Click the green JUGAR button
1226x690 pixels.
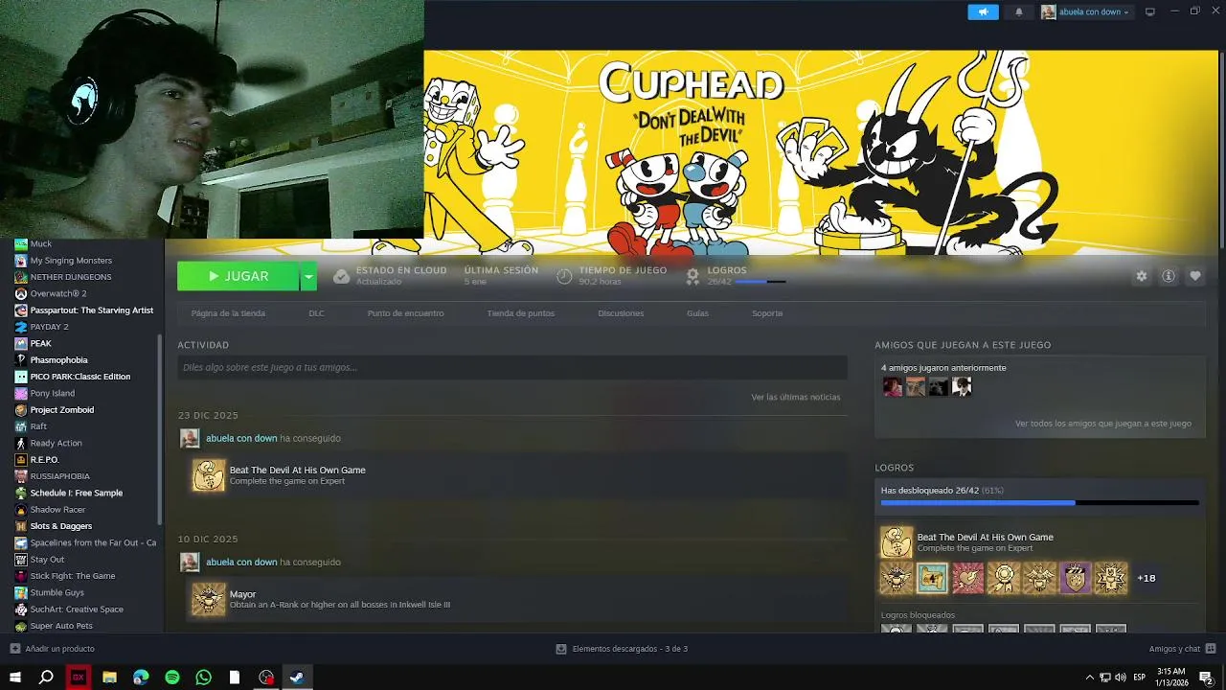(x=238, y=276)
